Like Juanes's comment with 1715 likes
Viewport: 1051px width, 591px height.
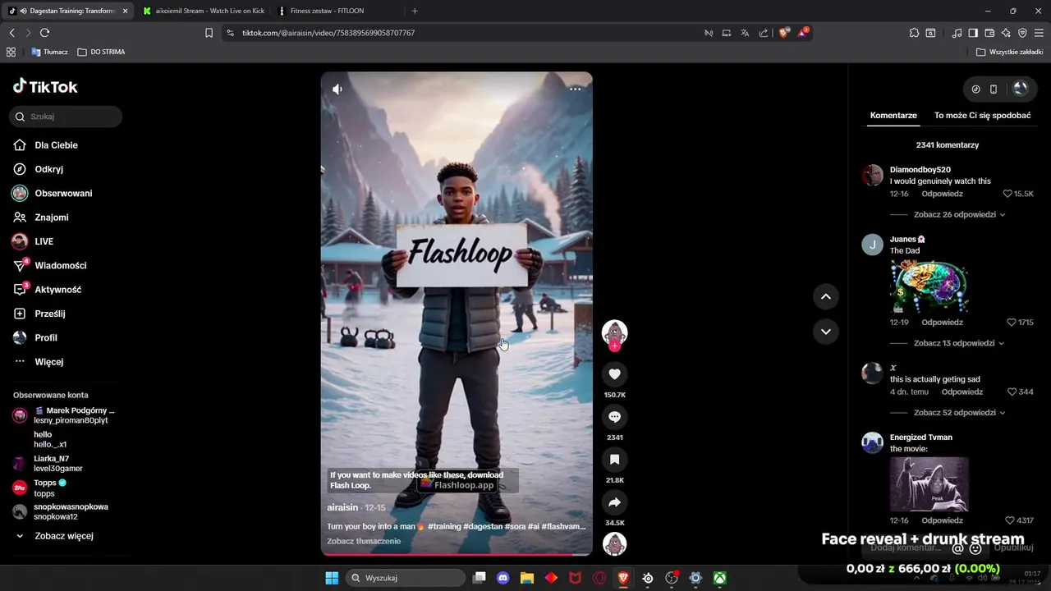(1012, 323)
